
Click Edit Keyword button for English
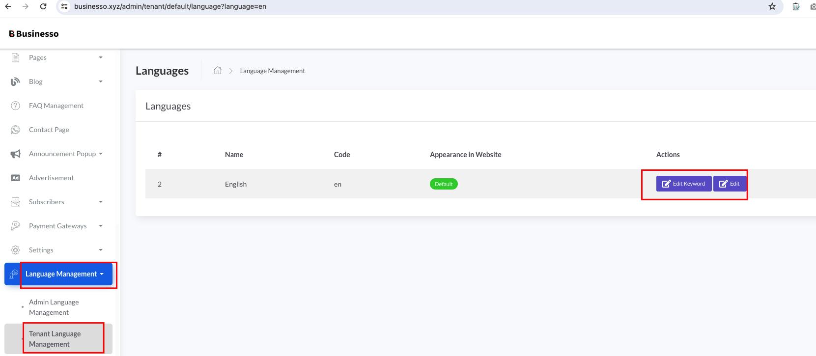684,184
